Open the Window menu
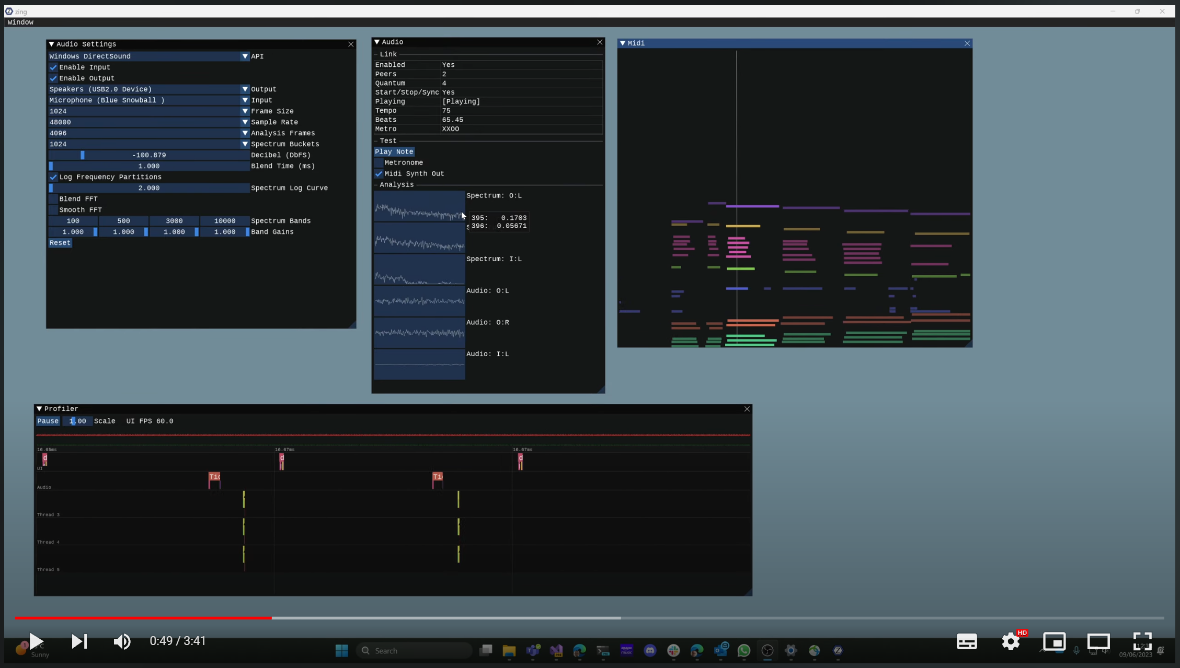Viewport: 1180px width, 668px height. click(20, 22)
